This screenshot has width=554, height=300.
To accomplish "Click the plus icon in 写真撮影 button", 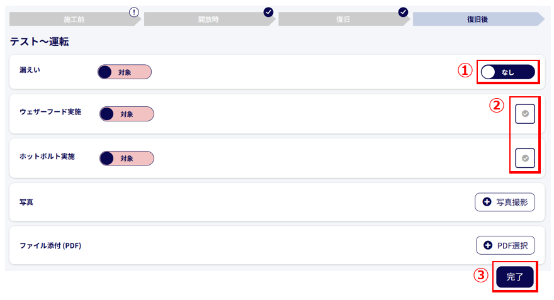I will point(487,202).
